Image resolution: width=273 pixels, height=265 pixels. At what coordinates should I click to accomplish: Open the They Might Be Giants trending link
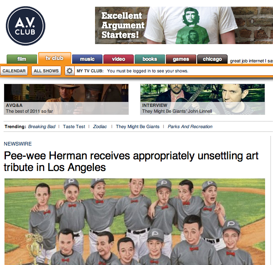[138, 126]
